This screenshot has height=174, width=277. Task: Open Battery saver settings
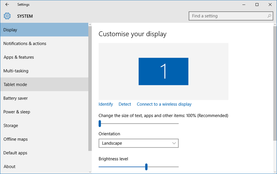[x=44, y=98]
